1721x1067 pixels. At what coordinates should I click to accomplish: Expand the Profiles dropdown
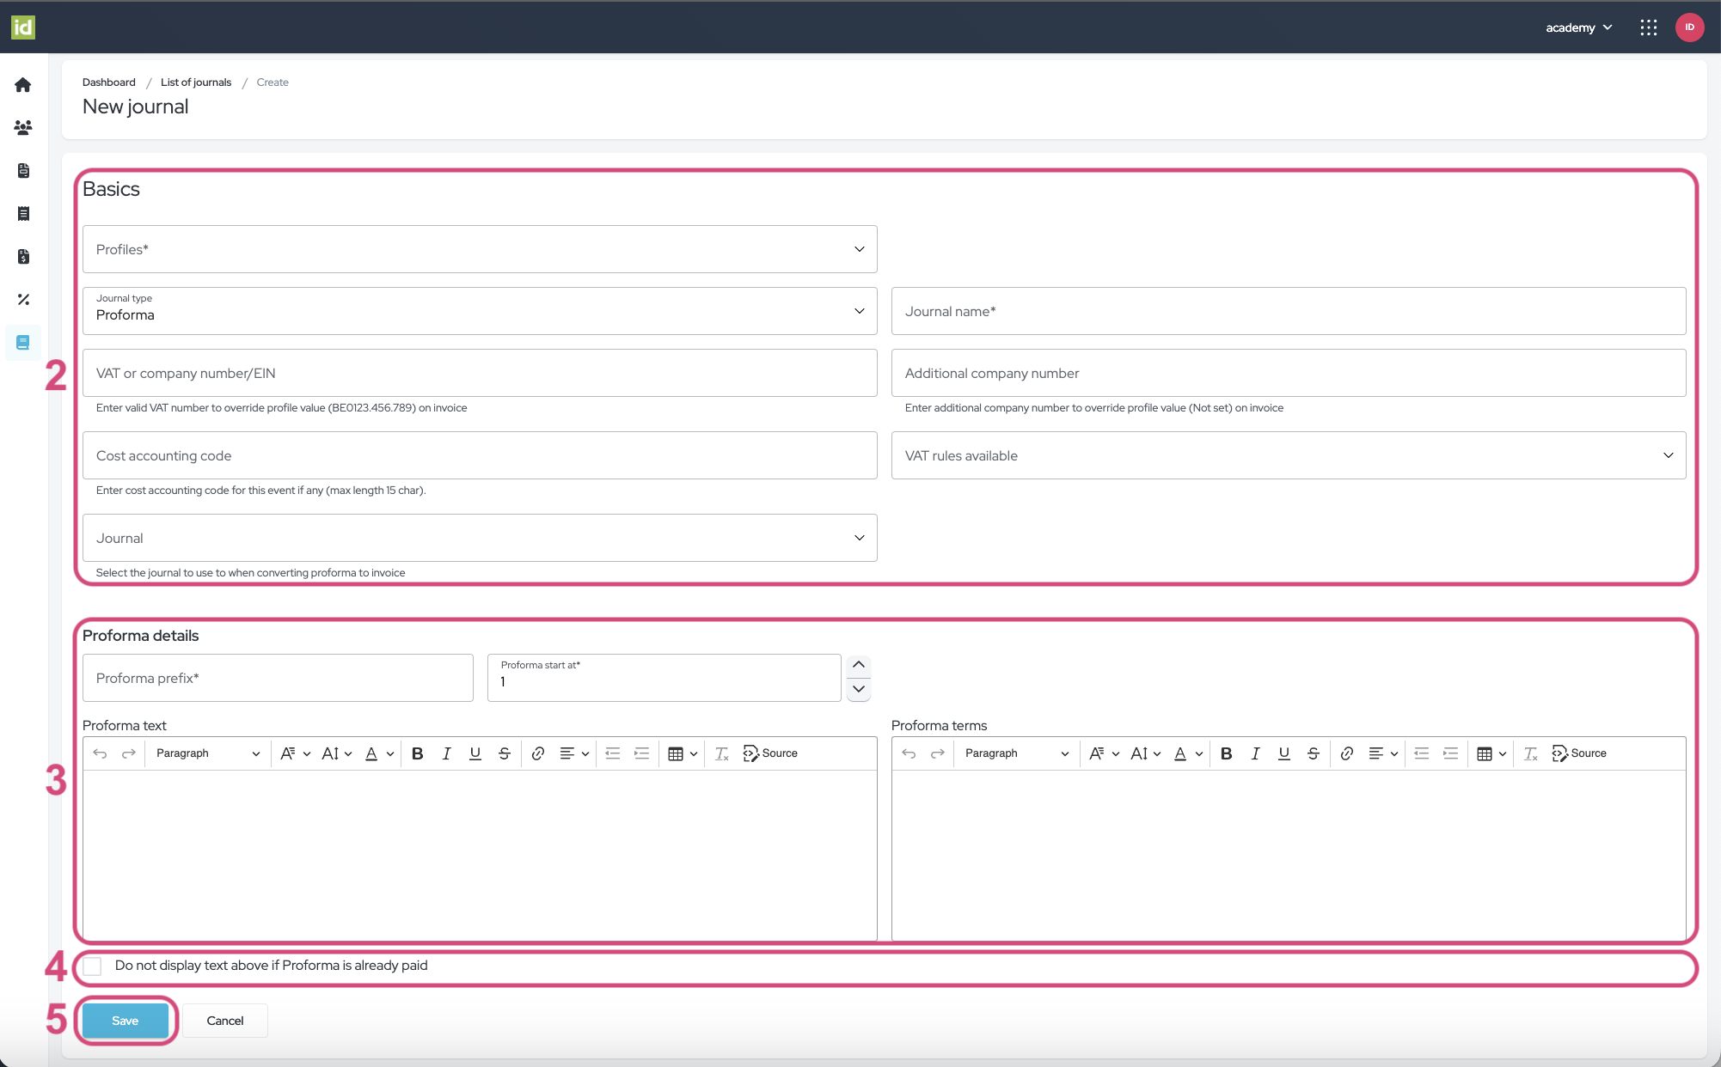point(479,249)
